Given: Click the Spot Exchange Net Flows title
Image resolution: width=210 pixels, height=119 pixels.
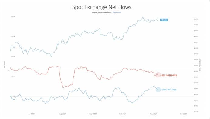Looking at the screenshot, I should click(102, 7).
